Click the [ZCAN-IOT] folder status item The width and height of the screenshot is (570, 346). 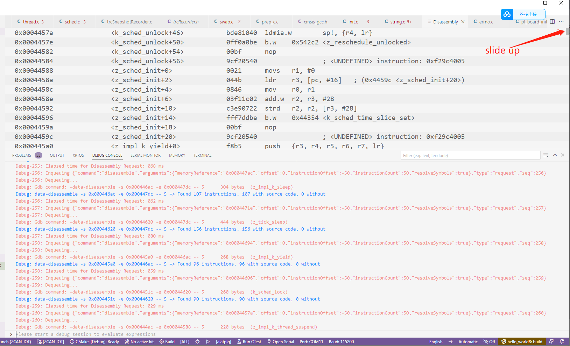point(50,342)
